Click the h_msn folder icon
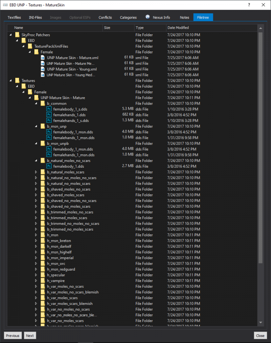Image resolution: width=271 pixels, height=343 pixels. pyautogui.click(x=43, y=235)
